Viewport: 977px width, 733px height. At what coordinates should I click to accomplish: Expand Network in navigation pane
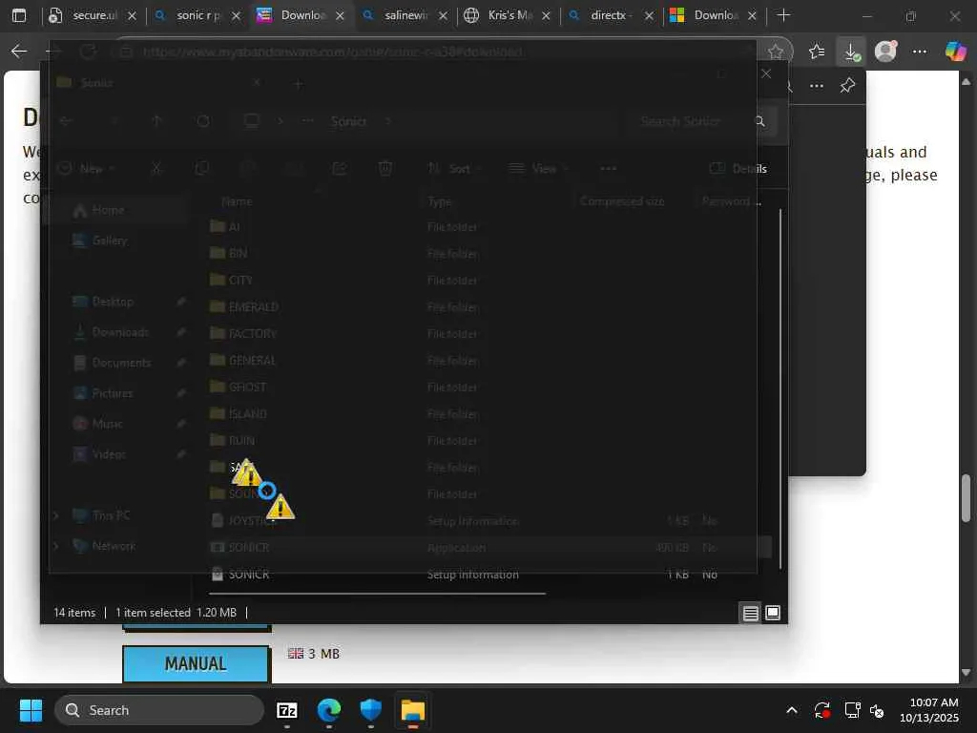[56, 546]
